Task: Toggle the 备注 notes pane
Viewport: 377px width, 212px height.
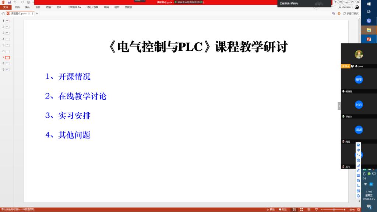Action: click(x=270, y=209)
